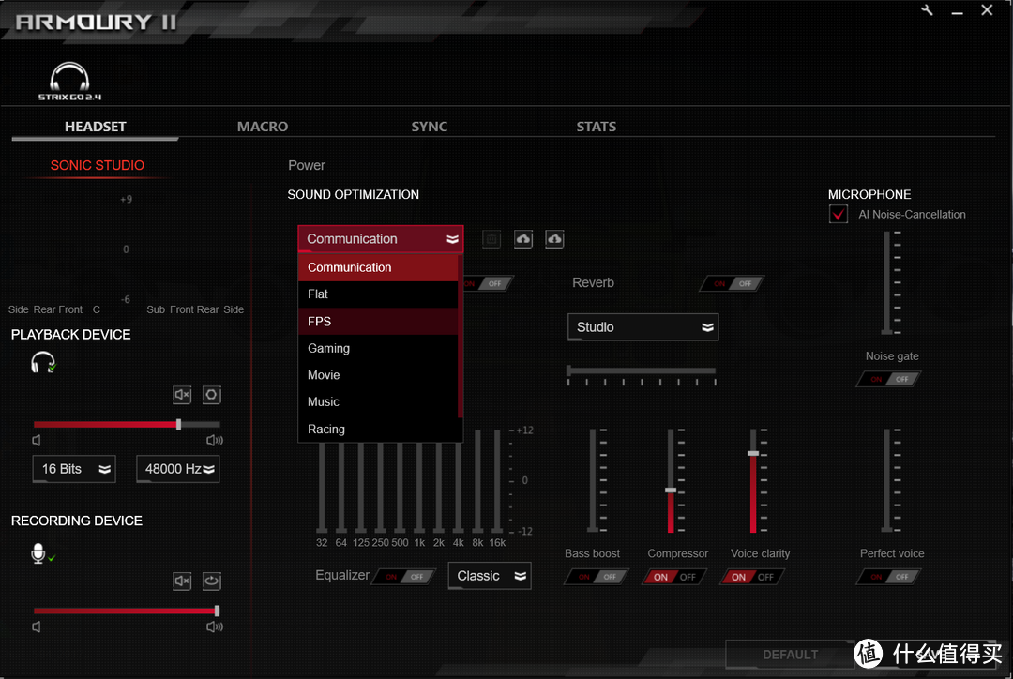Screen dimensions: 1013x679
Task: Adjust the 16k equalizer band slider
Action: point(497,481)
